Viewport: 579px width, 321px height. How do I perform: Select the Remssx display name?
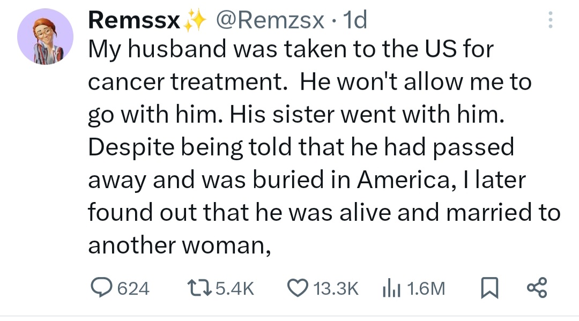point(136,19)
